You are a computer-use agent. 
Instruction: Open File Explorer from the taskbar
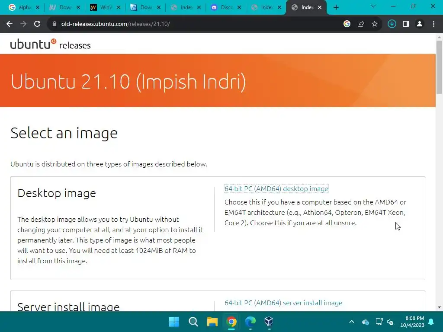tap(212, 322)
